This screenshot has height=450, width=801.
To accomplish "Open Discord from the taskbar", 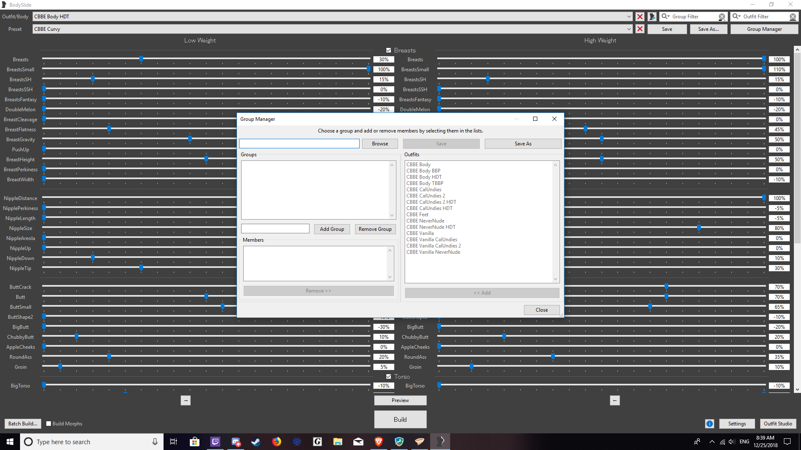I will coord(235,442).
